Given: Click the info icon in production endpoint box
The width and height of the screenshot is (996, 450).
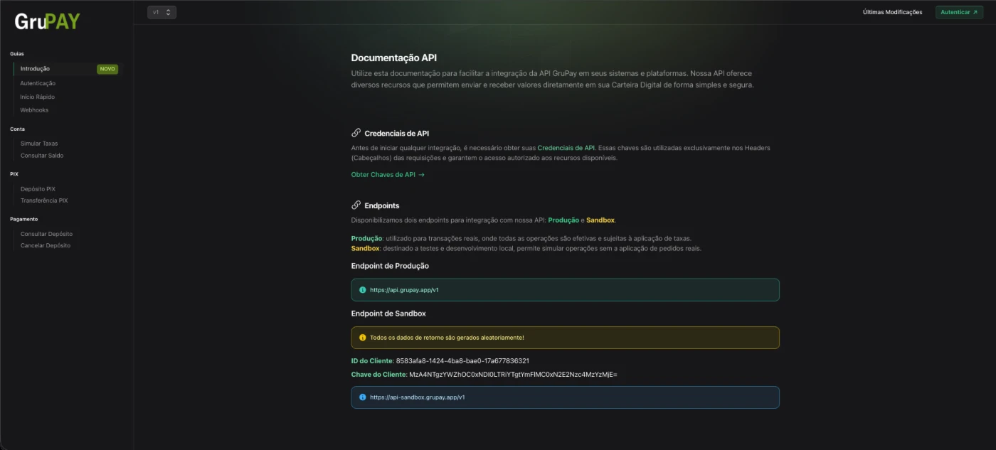Looking at the screenshot, I should pos(362,290).
